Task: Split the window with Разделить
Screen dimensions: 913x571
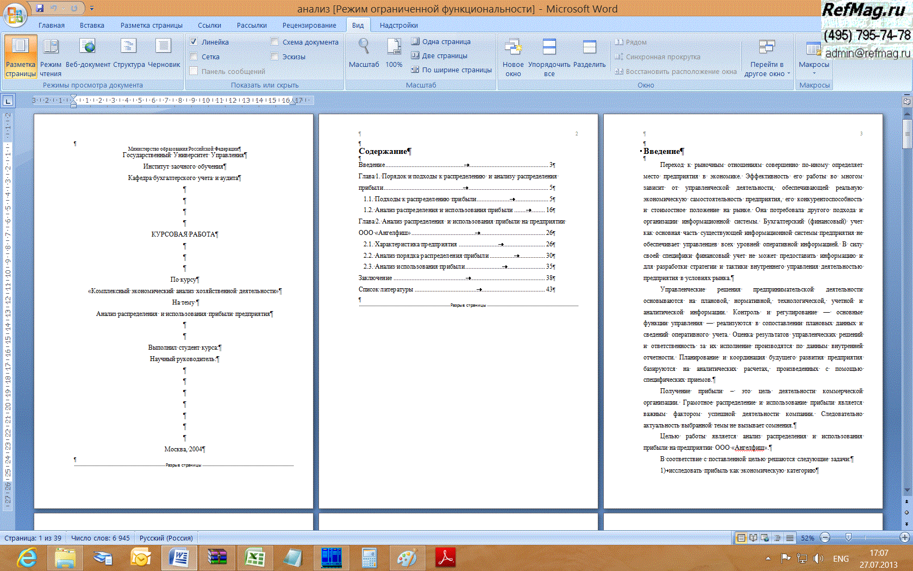Action: (x=589, y=53)
